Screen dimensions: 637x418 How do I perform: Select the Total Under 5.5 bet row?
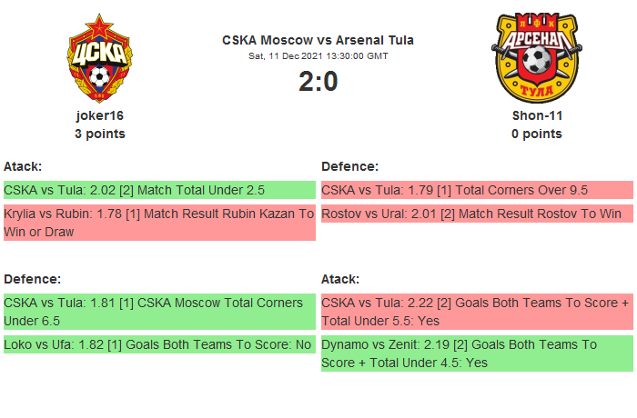point(477,312)
